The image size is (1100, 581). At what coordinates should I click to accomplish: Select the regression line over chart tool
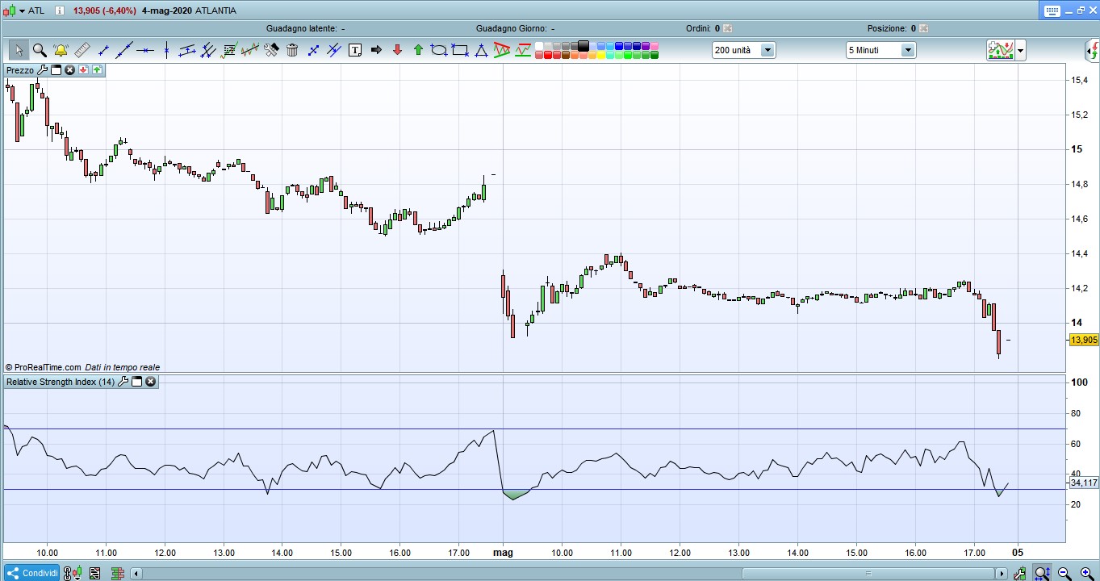(x=250, y=50)
